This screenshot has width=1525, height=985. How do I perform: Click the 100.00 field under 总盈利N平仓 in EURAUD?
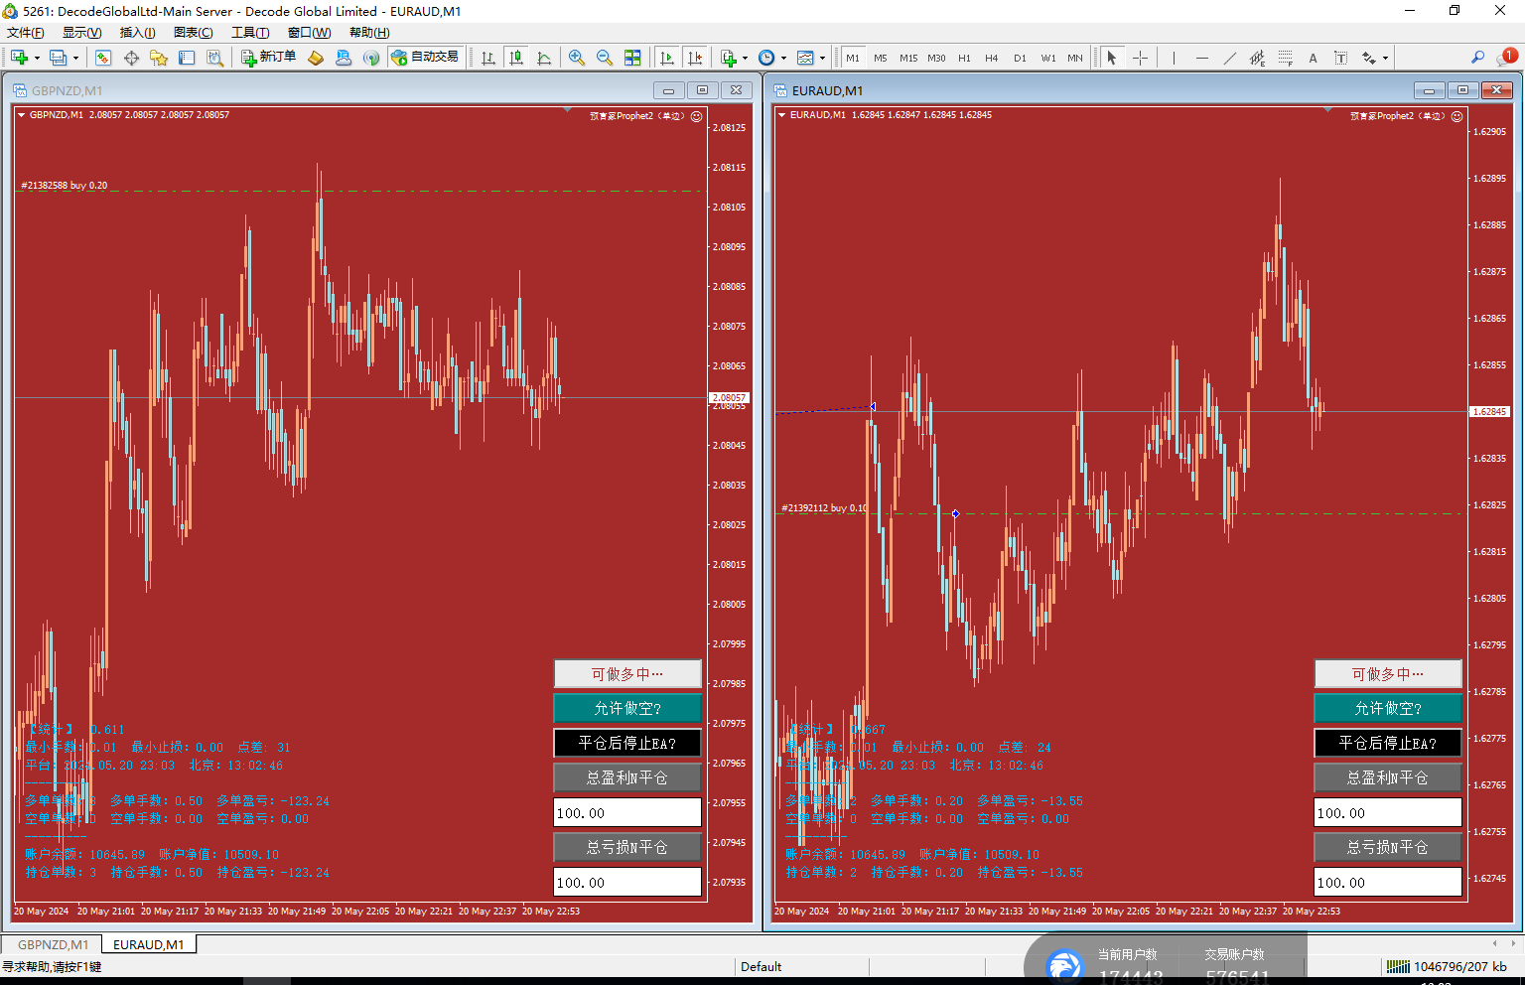1387,812
